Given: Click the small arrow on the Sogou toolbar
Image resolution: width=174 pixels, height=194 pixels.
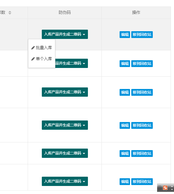Looking at the screenshot, I should pos(172,189).
